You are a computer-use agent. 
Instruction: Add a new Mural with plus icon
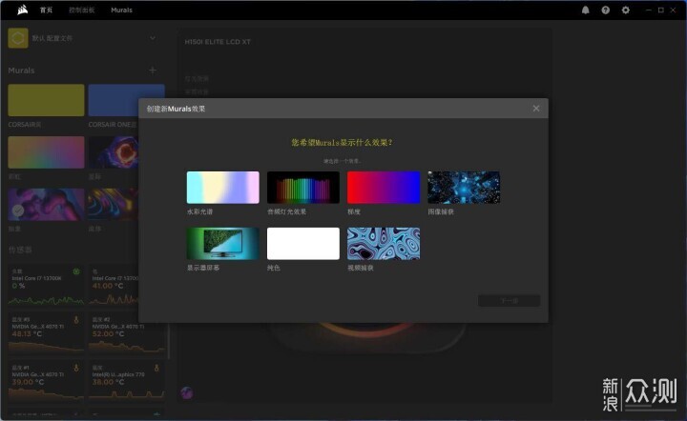point(153,70)
